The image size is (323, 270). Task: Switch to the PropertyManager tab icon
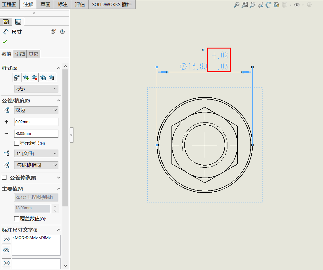pos(18,22)
